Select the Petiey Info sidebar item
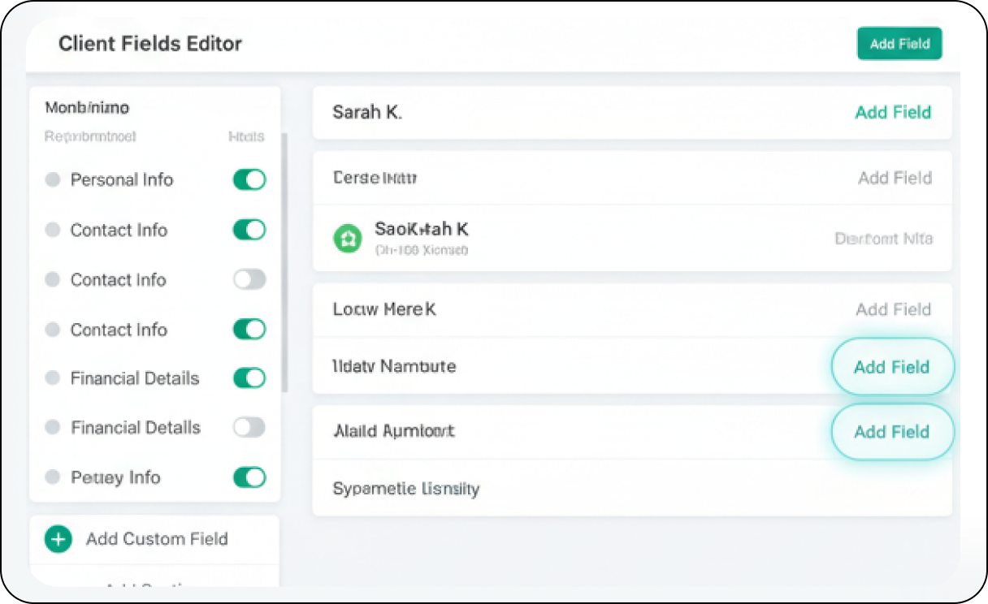This screenshot has width=988, height=604. coord(115,477)
